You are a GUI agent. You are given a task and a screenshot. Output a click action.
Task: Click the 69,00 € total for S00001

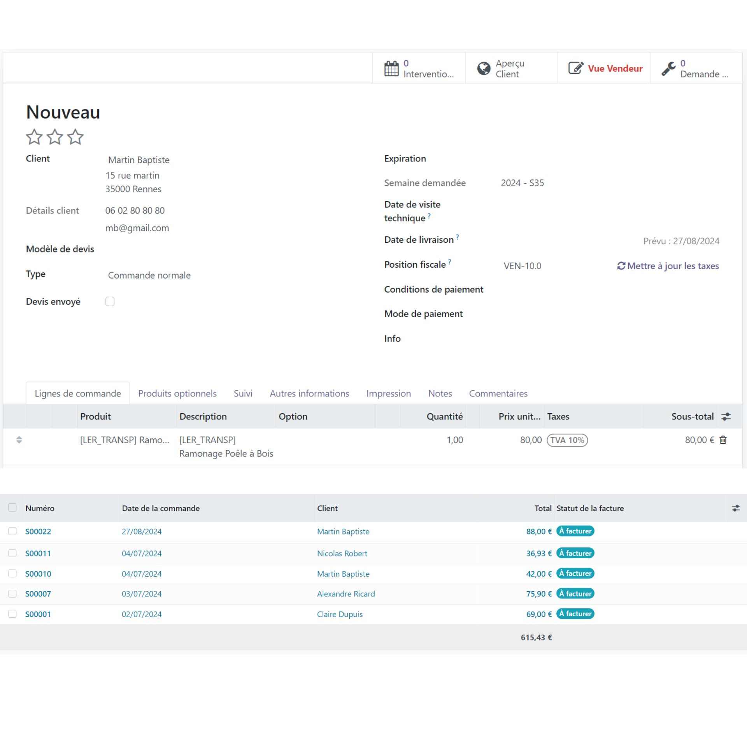click(x=539, y=614)
